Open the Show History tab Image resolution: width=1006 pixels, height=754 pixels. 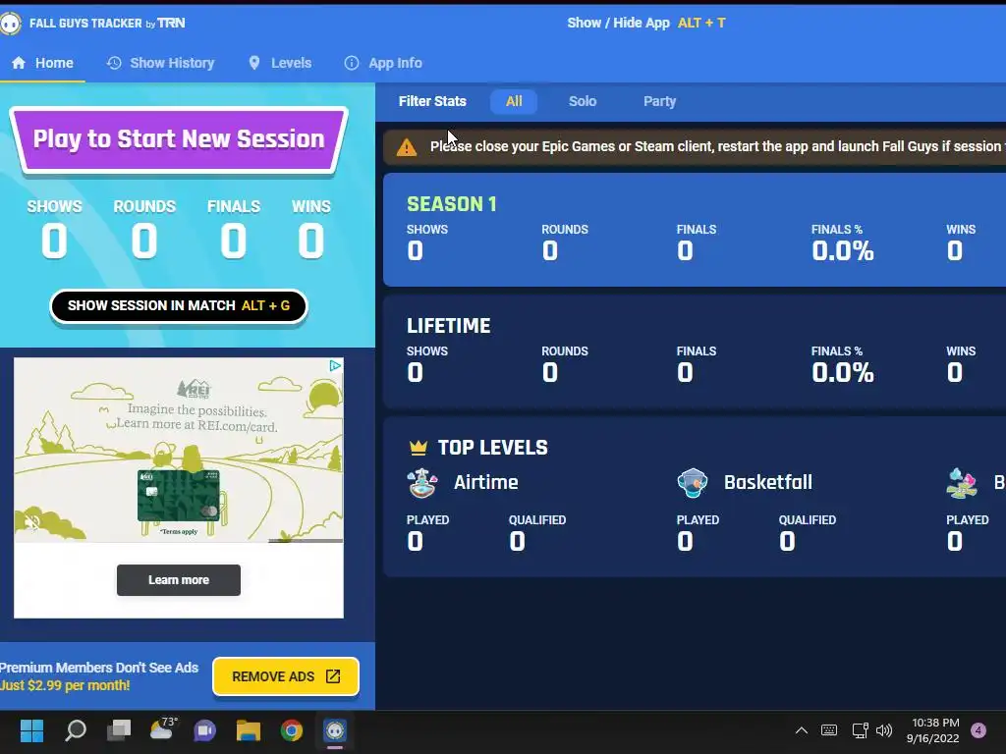coord(160,63)
